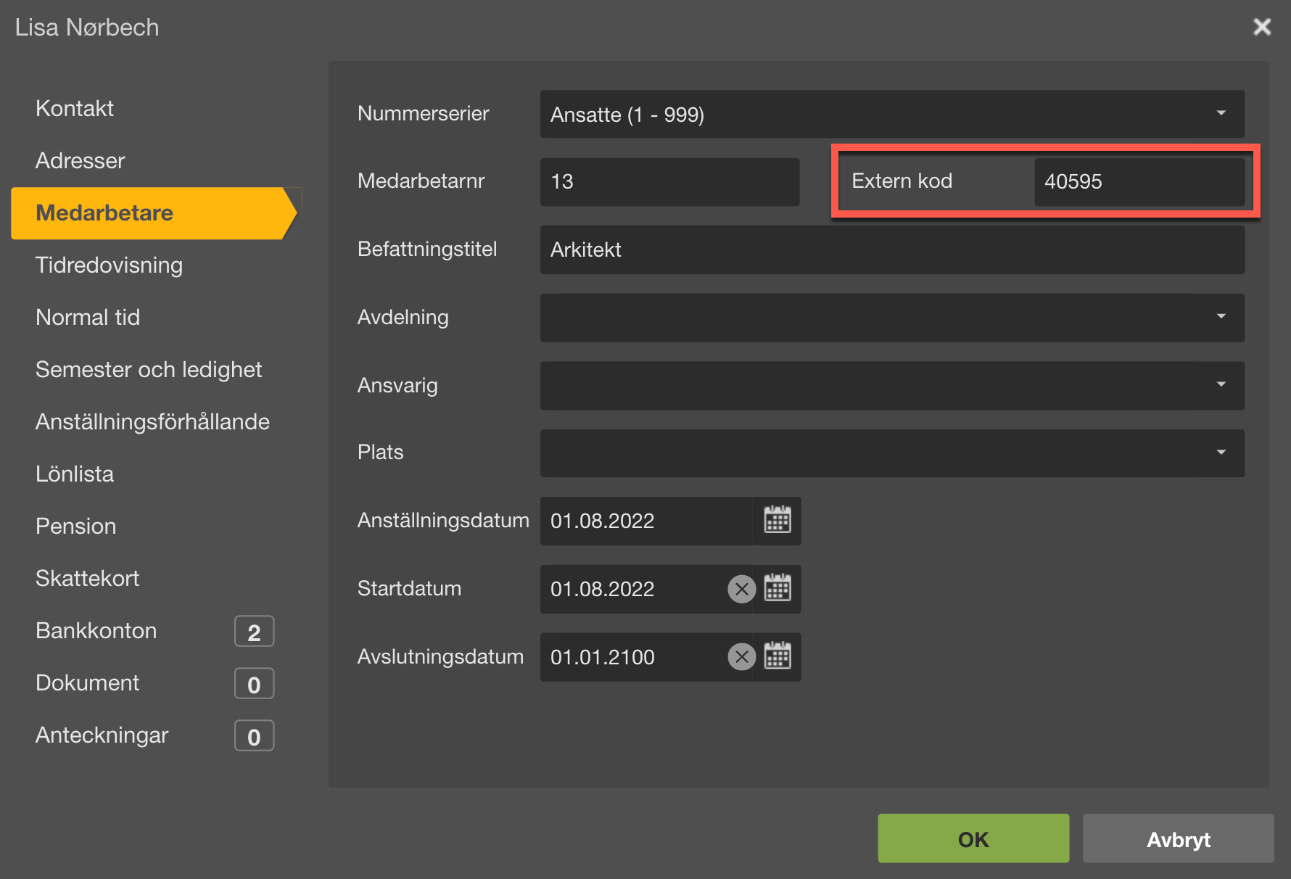1291x879 pixels.
Task: Clear the Avslutningsdatum date value
Action: 741,657
